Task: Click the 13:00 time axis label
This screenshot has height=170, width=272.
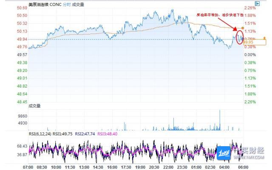Action: coord(84,167)
